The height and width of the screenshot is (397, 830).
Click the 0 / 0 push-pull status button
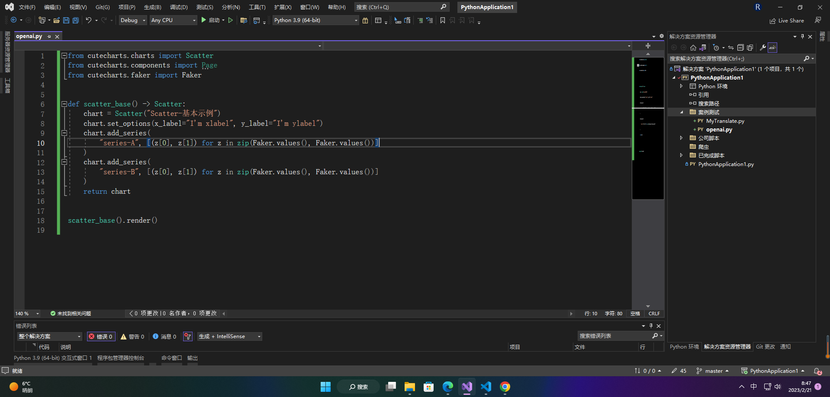tap(648, 371)
